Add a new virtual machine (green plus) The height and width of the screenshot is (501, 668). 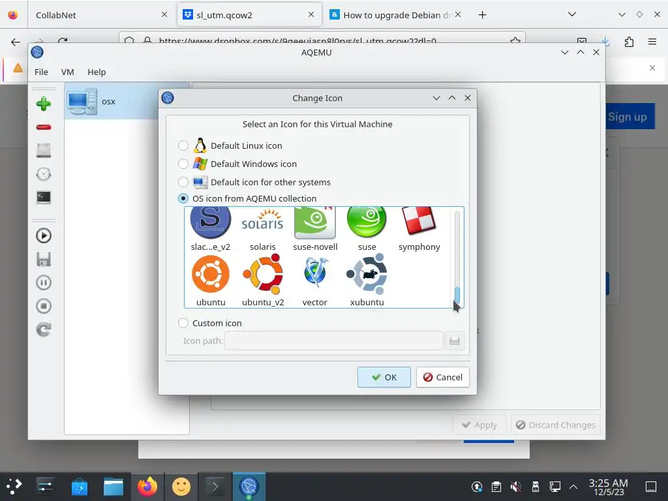(x=44, y=104)
